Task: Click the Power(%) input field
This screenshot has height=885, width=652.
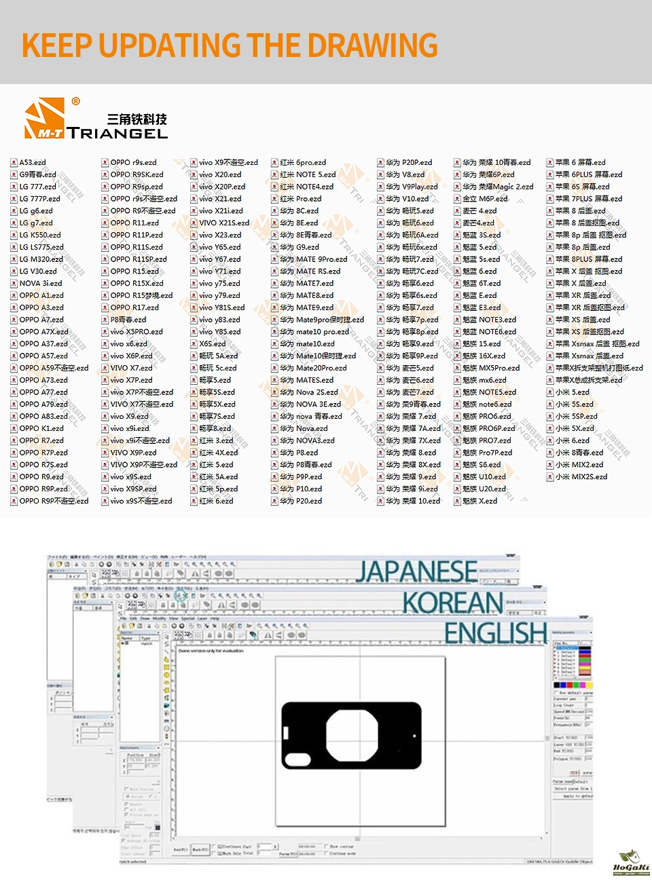Action: pyautogui.click(x=588, y=717)
